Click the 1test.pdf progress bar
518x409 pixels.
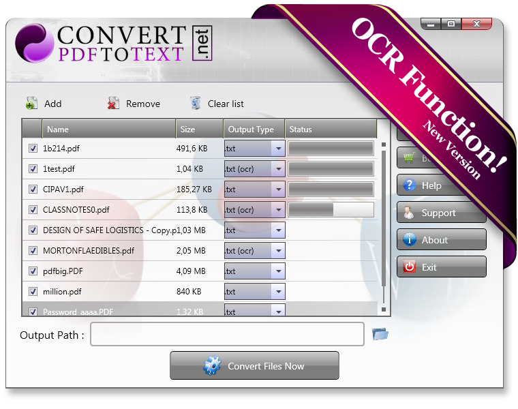coord(331,169)
